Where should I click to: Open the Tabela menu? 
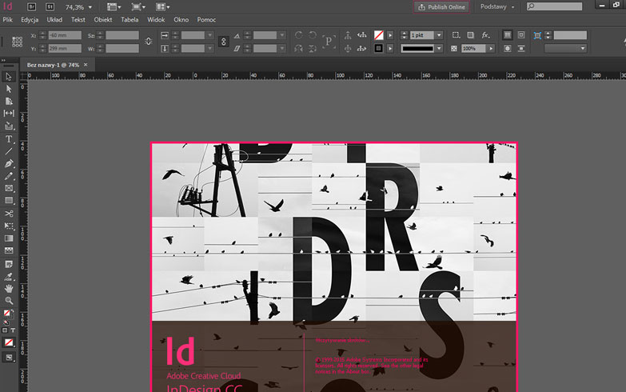130,19
